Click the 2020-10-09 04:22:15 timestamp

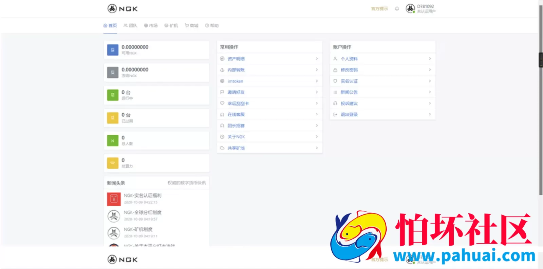pyautogui.click(x=141, y=202)
